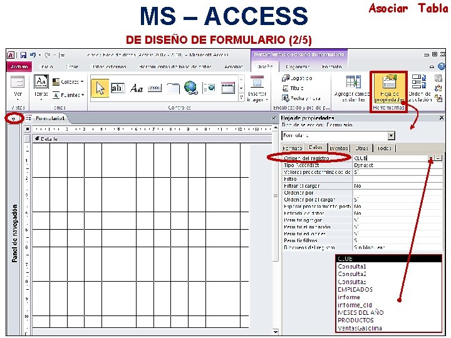Open the Access help question mark icon
451x338 pixels.
[442, 67]
